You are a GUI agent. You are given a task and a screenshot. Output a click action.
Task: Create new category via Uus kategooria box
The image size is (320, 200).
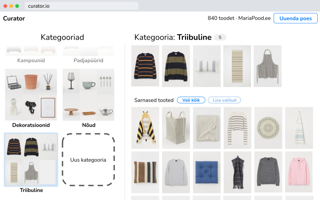coord(88,160)
